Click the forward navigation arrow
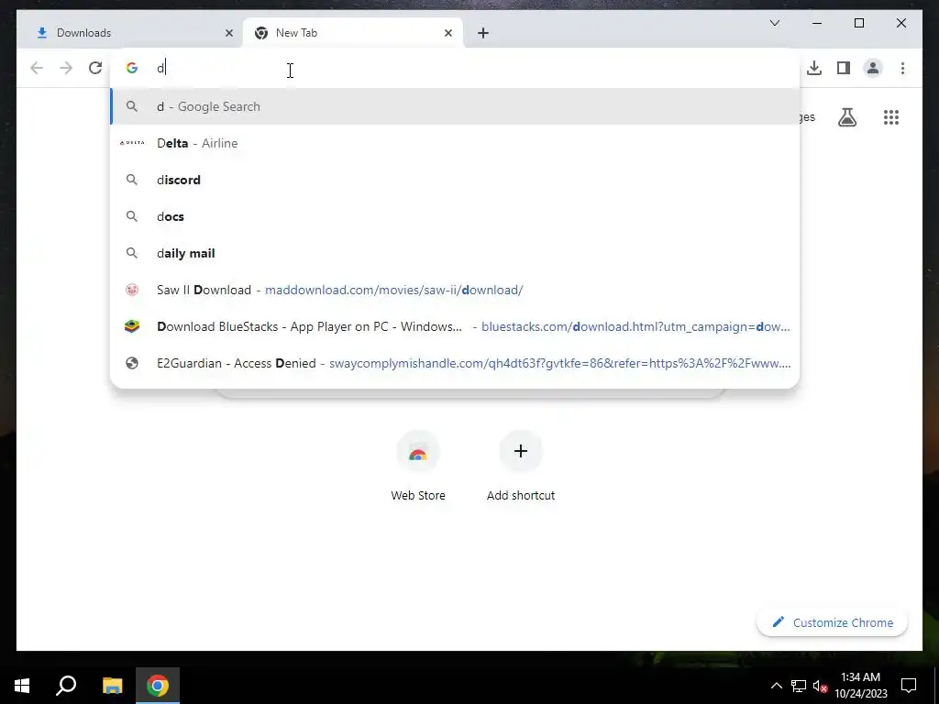The image size is (939, 704). 66,68
